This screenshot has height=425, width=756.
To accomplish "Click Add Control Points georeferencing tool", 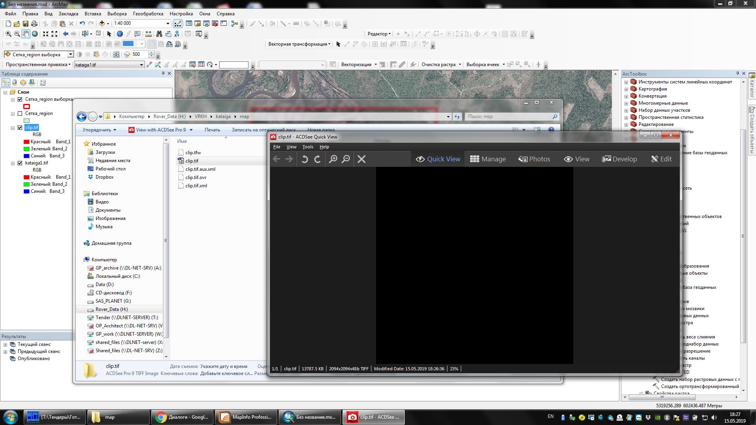I will click(x=149, y=65).
